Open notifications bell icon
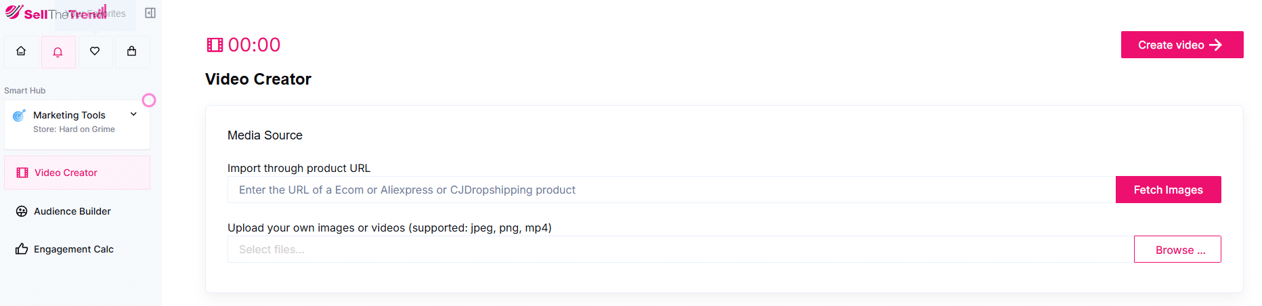Viewport: 1262px width, 306px height. 58,51
